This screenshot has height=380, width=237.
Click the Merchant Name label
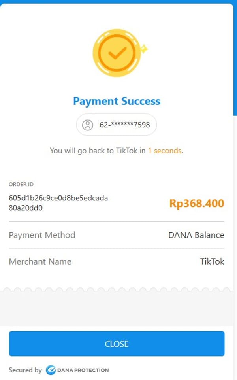pos(40,261)
